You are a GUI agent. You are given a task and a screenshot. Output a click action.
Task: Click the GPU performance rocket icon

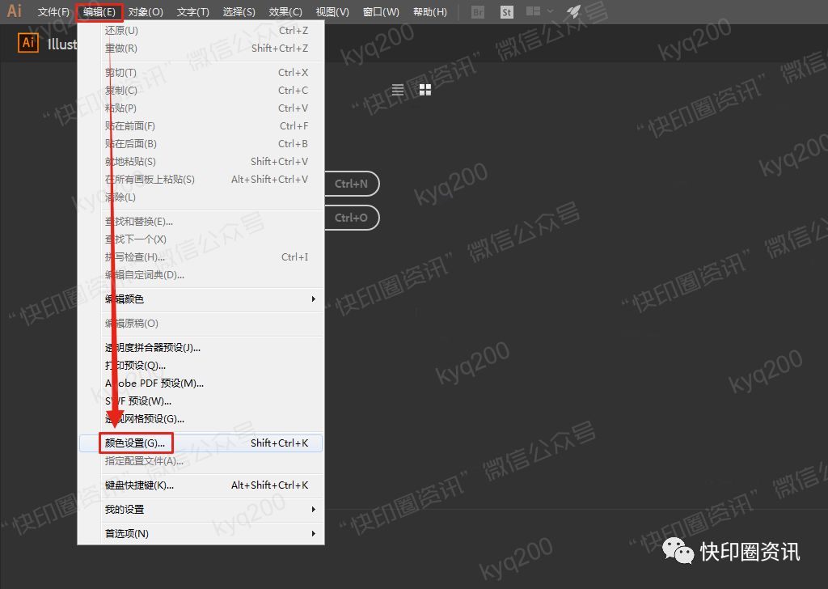click(x=573, y=11)
